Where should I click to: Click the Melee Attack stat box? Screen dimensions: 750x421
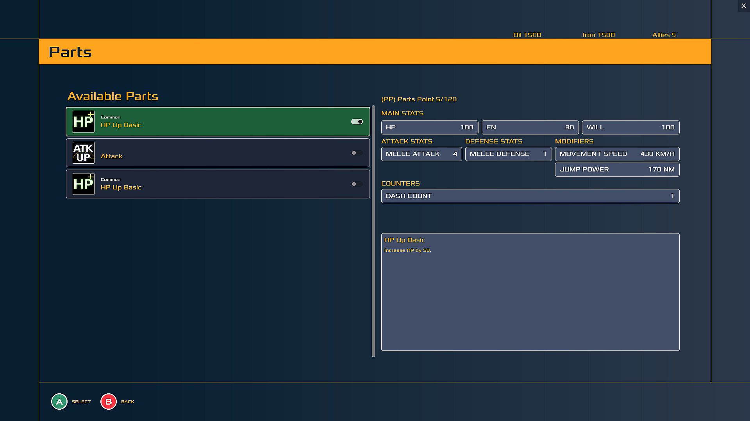point(421,154)
